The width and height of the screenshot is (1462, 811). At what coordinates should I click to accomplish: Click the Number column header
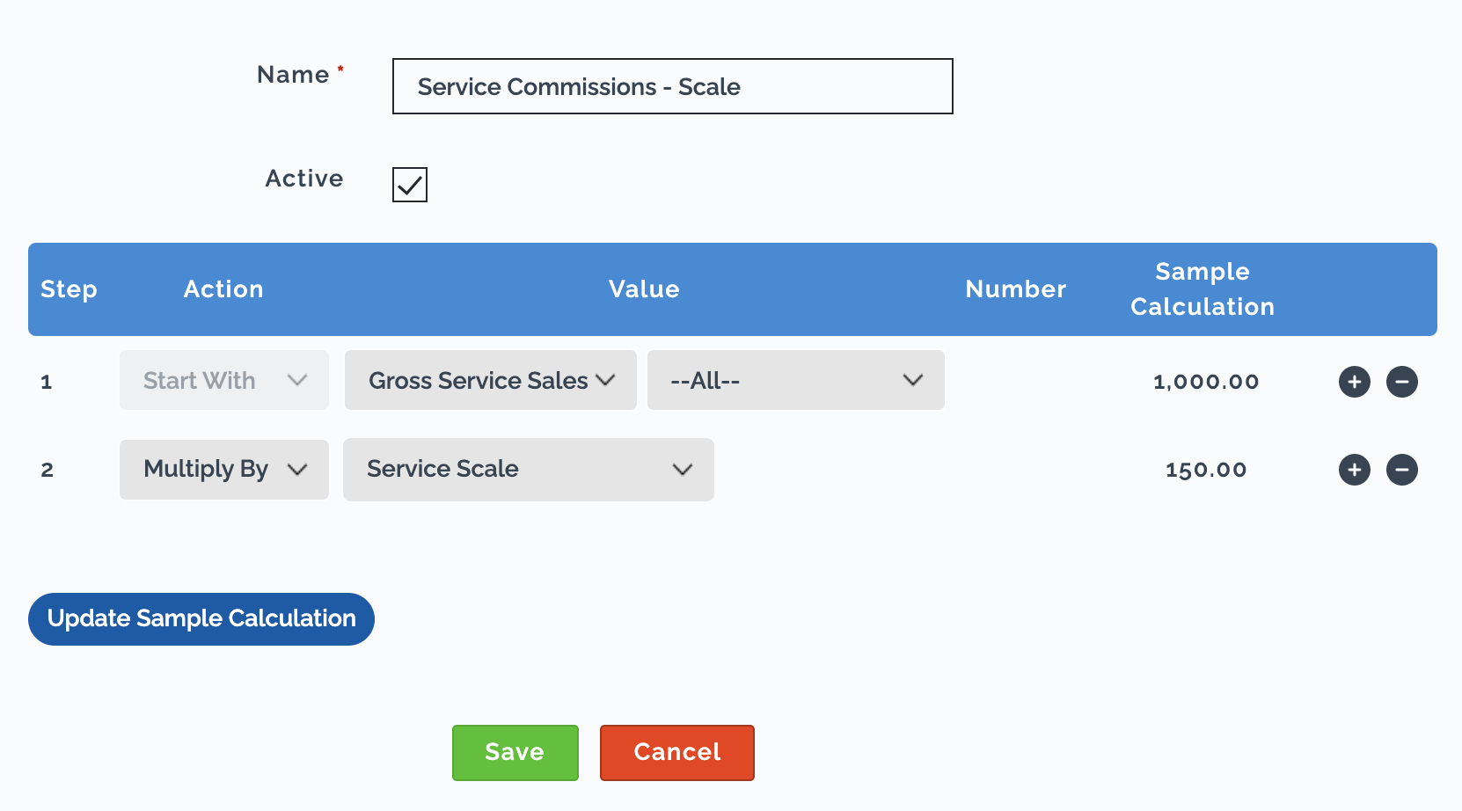click(x=1016, y=289)
